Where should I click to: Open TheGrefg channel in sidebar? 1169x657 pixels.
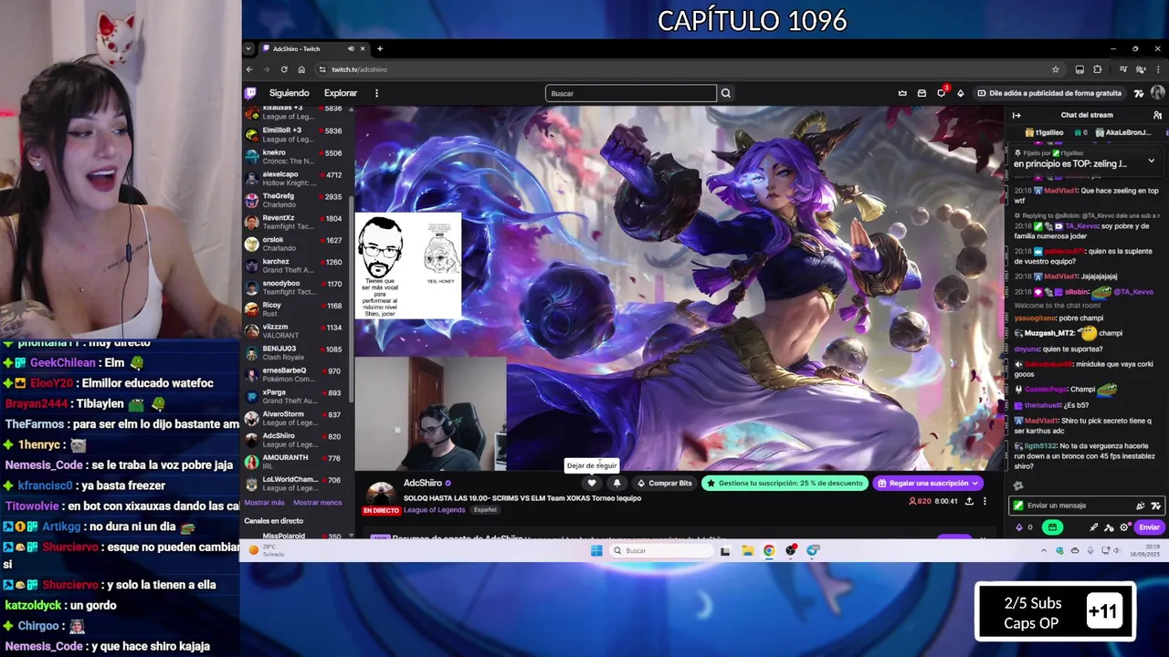[293, 201]
